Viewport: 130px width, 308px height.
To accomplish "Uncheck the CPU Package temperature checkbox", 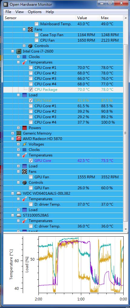I will [x=31, y=90].
